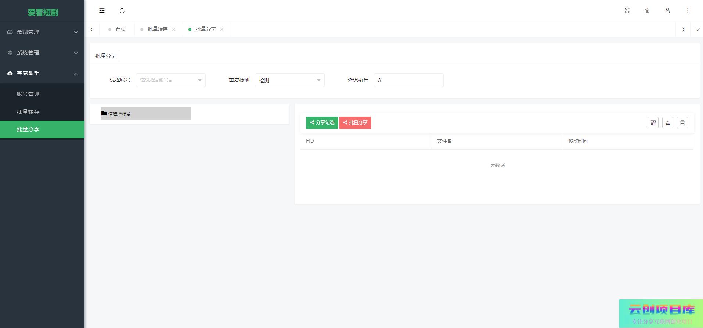Screen dimensions: 703x328
Task: Switch to the 首页 tab
Action: tap(120, 29)
